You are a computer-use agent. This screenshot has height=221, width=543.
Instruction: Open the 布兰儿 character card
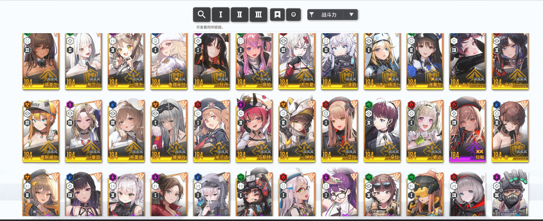84,61
